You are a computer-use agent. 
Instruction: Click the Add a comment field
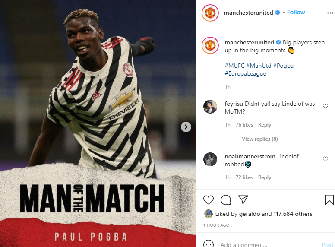[x=269, y=244]
